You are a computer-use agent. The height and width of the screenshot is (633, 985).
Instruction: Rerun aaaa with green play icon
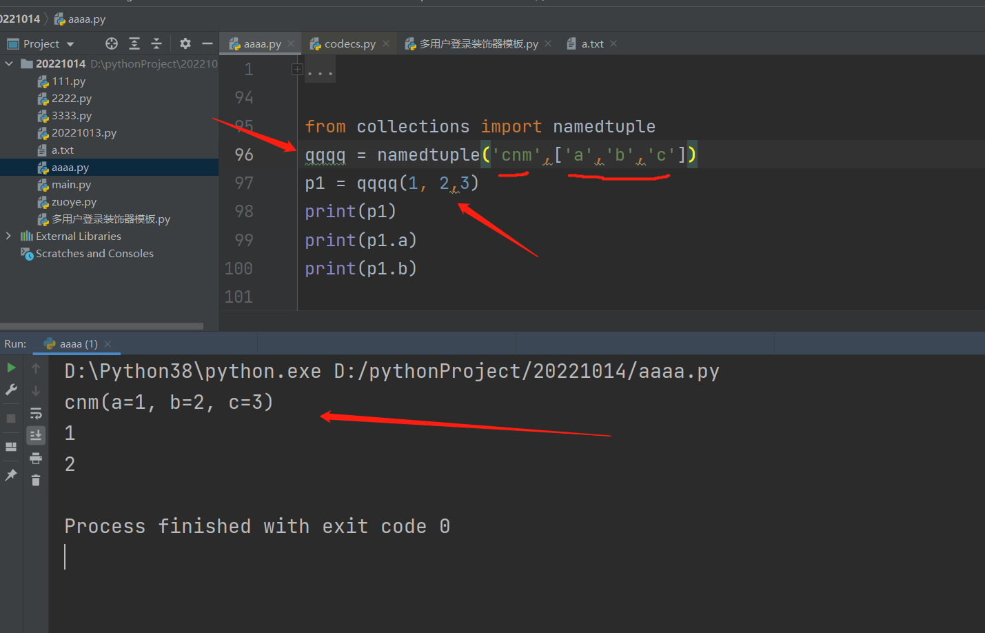point(11,368)
